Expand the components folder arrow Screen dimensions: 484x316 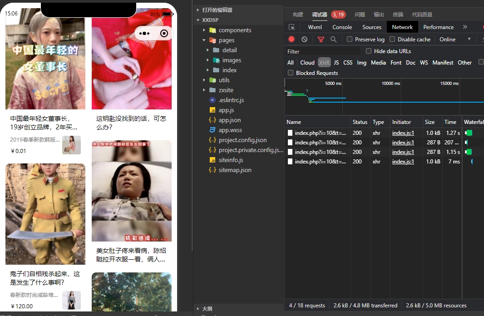[x=204, y=30]
